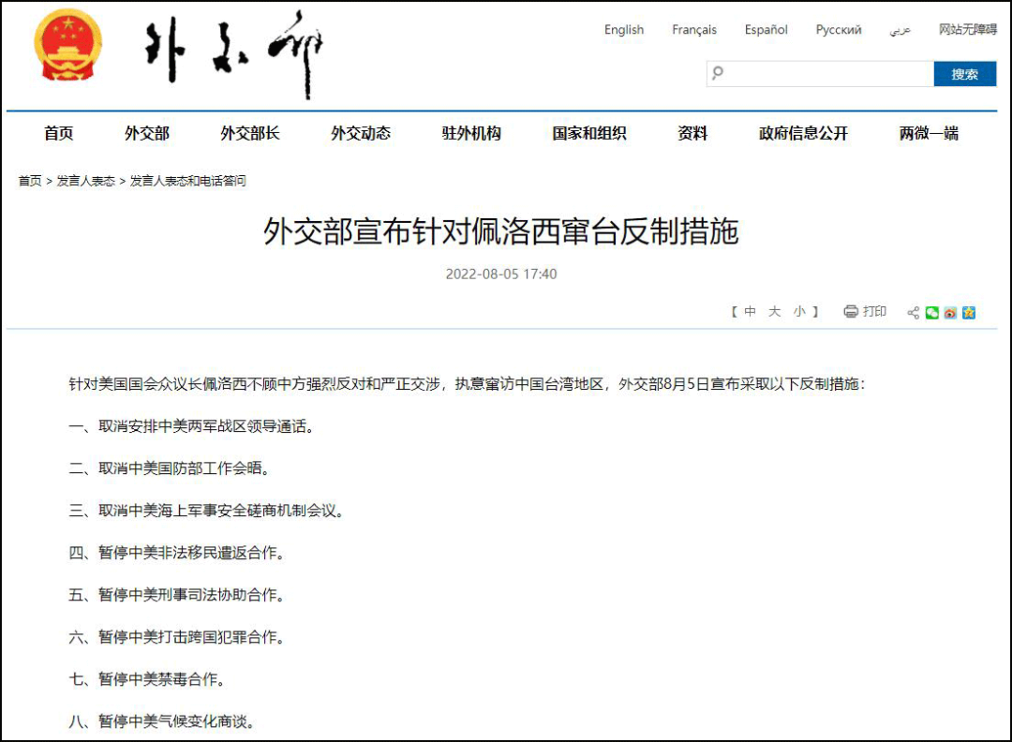1012x742 pixels.
Task: Go to 发言人表态 breadcrumb link
Action: point(86,181)
